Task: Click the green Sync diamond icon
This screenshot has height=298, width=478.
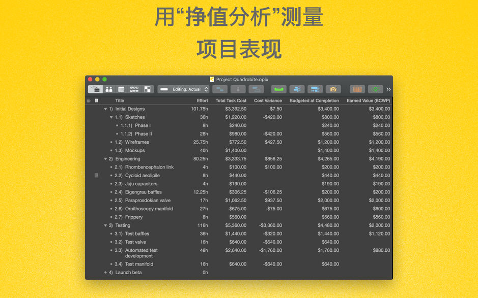Action: click(375, 89)
